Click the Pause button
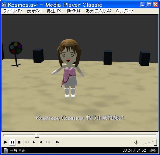The width and height of the screenshot is (160, 155). (x=12, y=142)
